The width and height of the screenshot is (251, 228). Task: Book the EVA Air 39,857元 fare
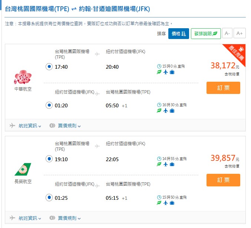click(x=223, y=180)
